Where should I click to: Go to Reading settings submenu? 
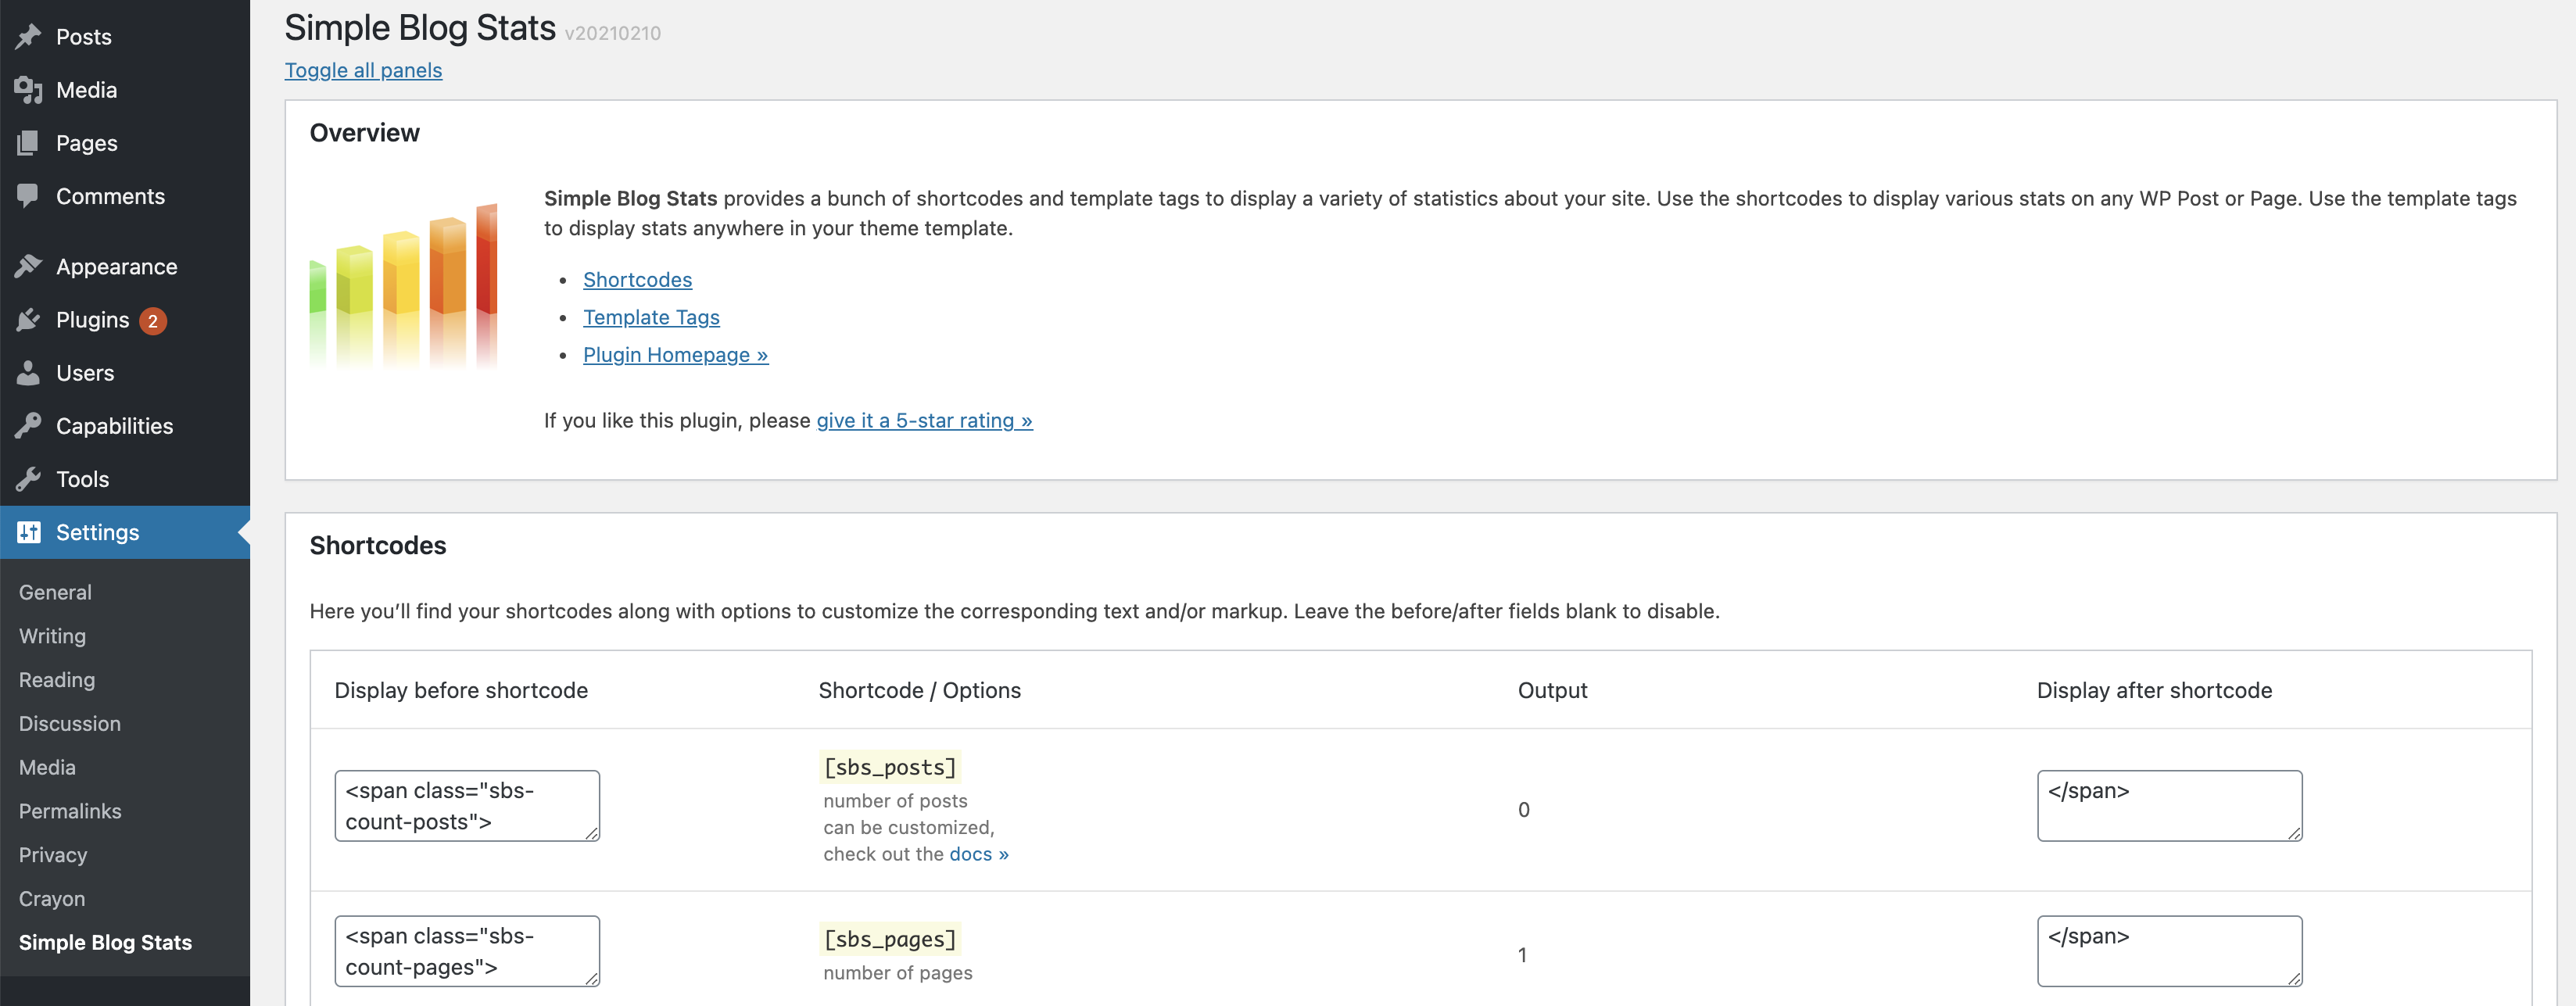click(57, 680)
